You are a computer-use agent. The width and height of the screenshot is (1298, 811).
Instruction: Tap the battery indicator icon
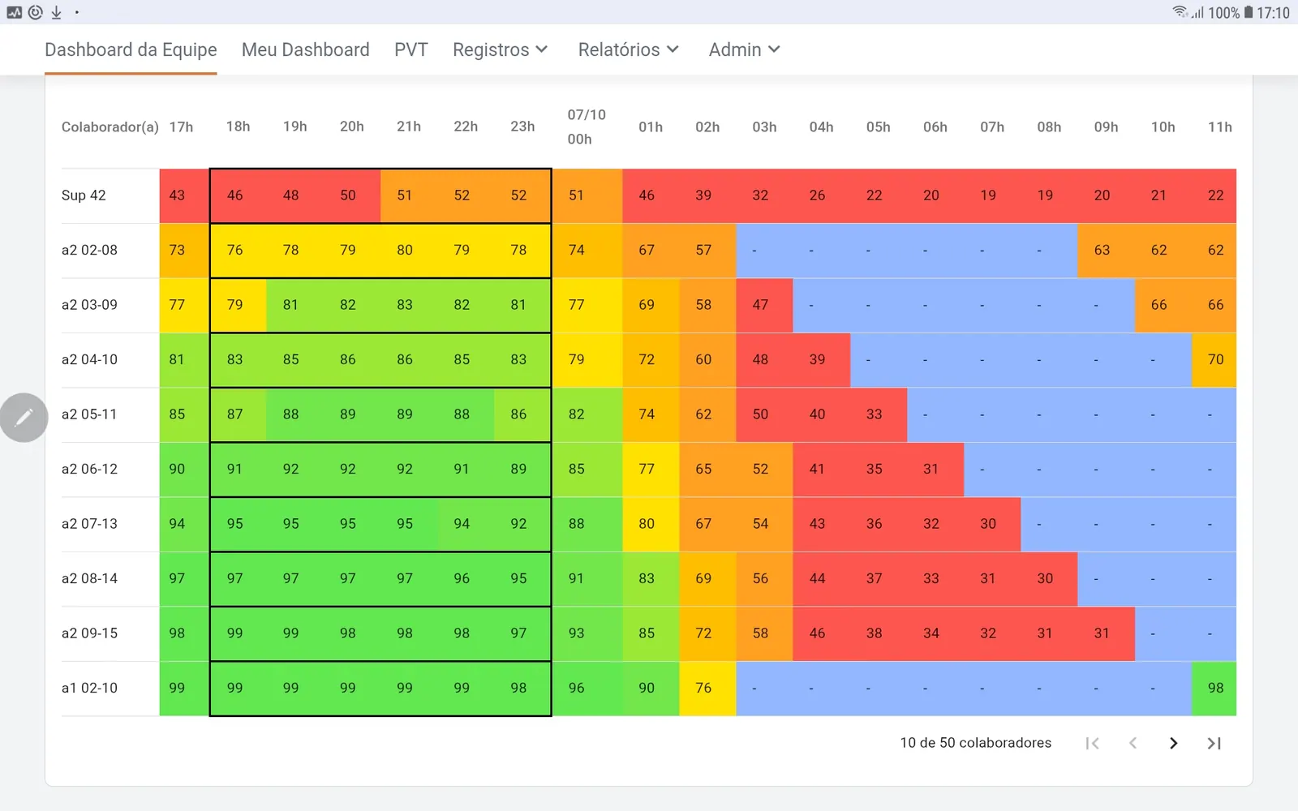pos(1249,12)
